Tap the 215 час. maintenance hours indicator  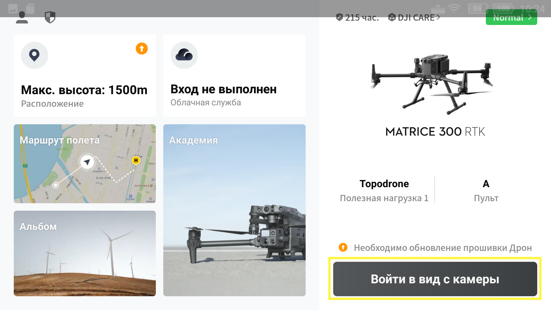(357, 18)
